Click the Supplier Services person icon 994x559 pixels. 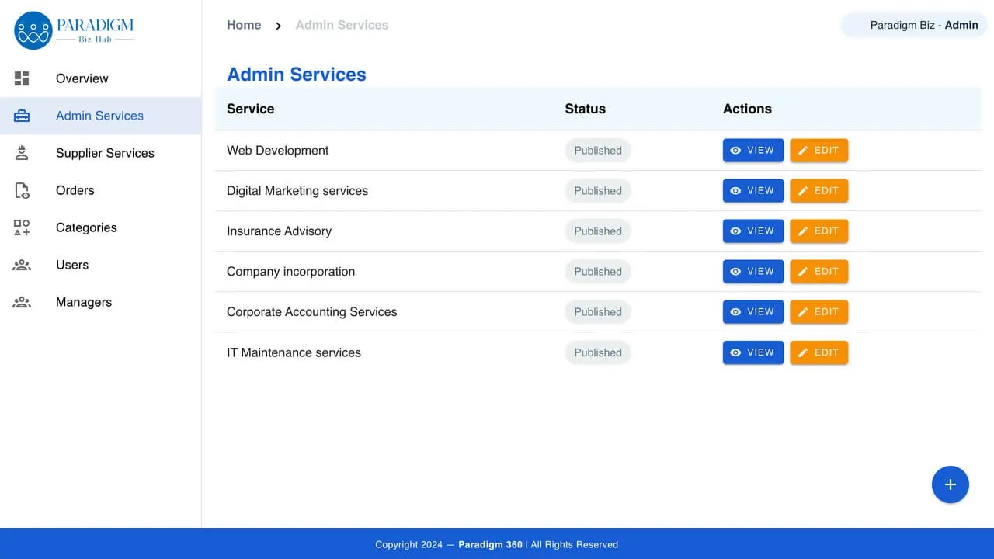click(21, 152)
